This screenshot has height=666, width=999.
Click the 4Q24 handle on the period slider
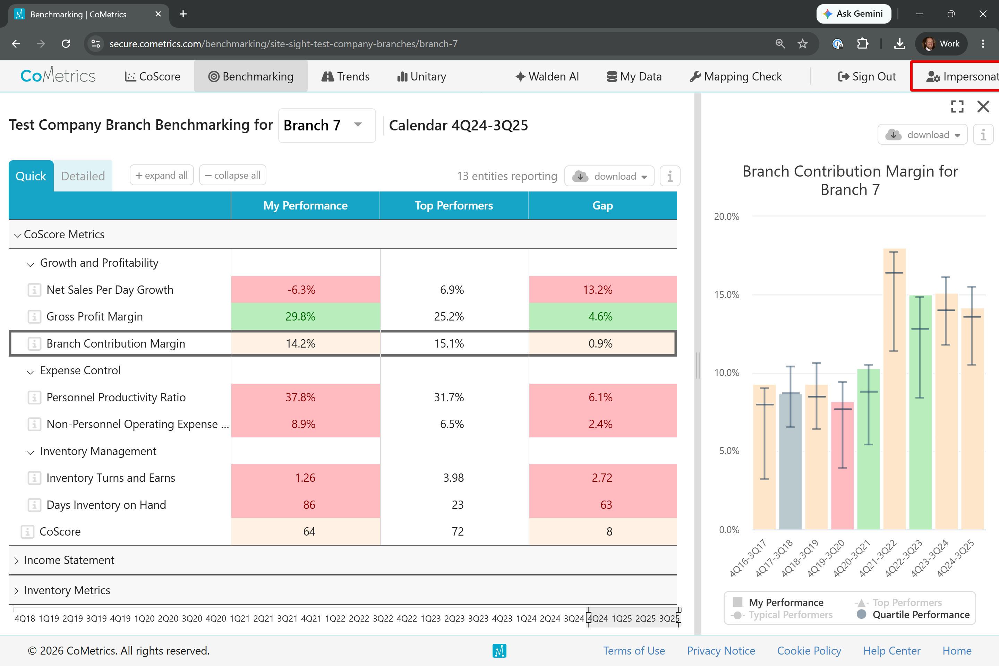[x=589, y=617]
